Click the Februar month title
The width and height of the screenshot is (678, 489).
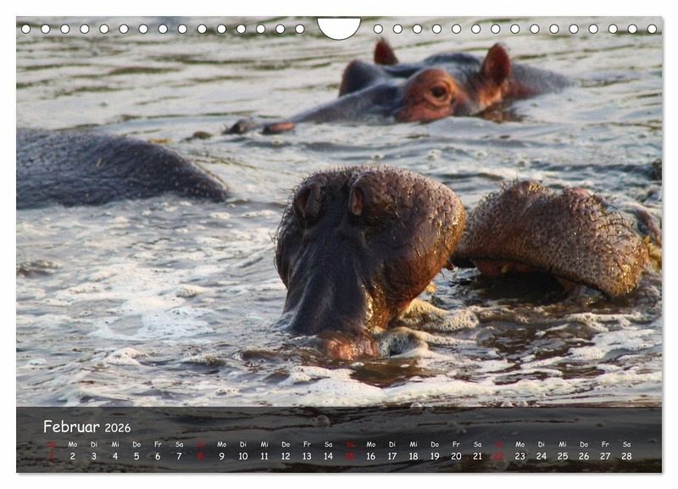click(x=71, y=426)
